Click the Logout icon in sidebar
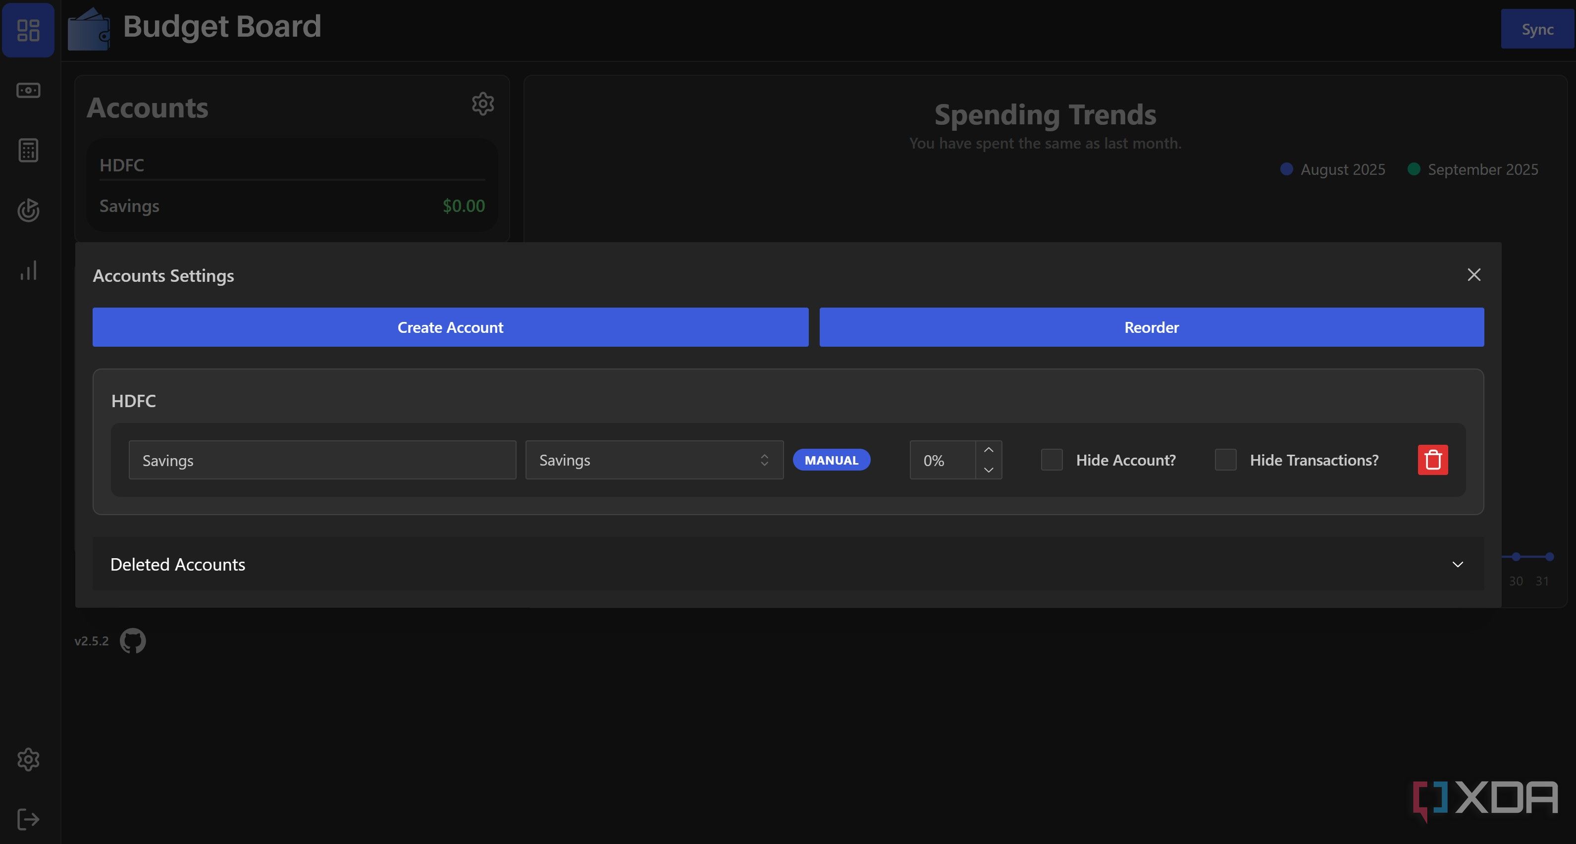Viewport: 1576px width, 844px height. pyautogui.click(x=28, y=819)
